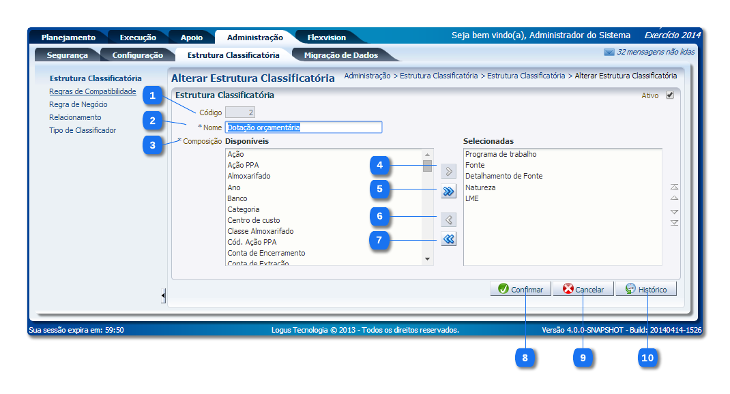The height and width of the screenshot is (394, 730).
Task: Click the move all left double-arrow button
Action: click(448, 239)
